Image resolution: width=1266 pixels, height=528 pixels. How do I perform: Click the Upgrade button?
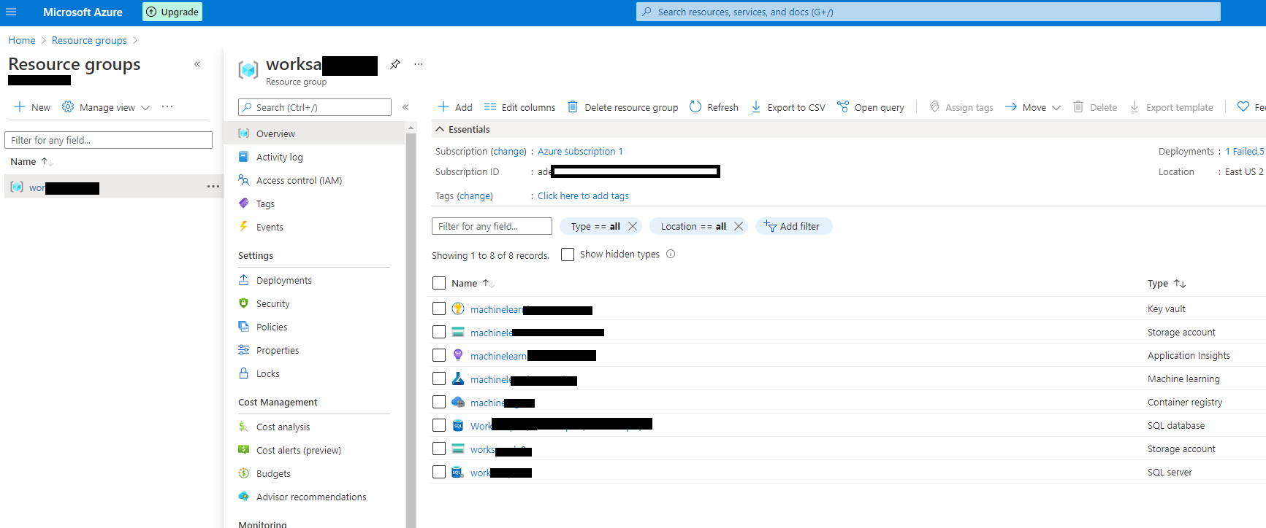pyautogui.click(x=172, y=12)
